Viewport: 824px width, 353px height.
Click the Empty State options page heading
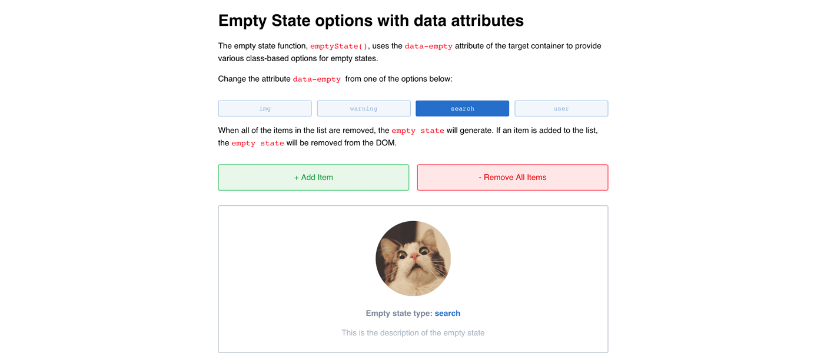point(371,21)
